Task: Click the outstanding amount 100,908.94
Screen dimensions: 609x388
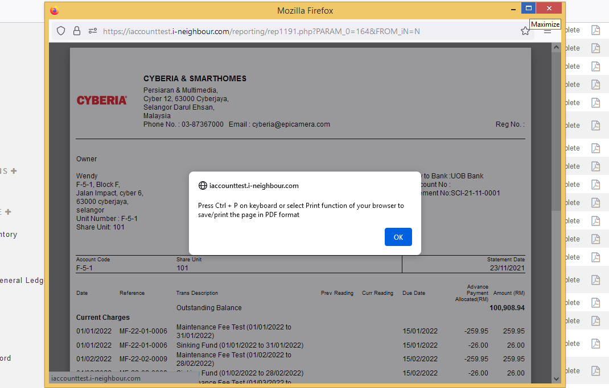Action: pyautogui.click(x=507, y=308)
